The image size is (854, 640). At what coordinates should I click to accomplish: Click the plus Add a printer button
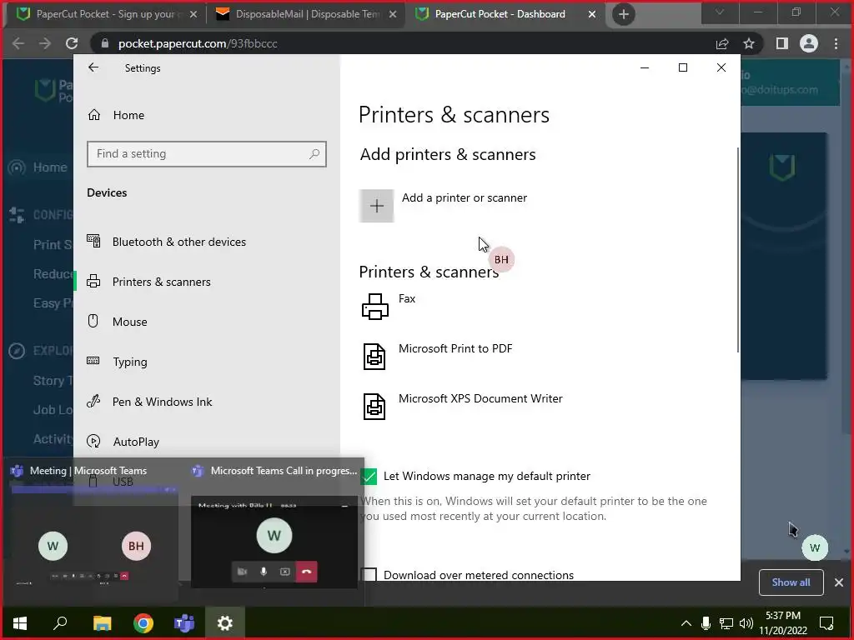376,206
